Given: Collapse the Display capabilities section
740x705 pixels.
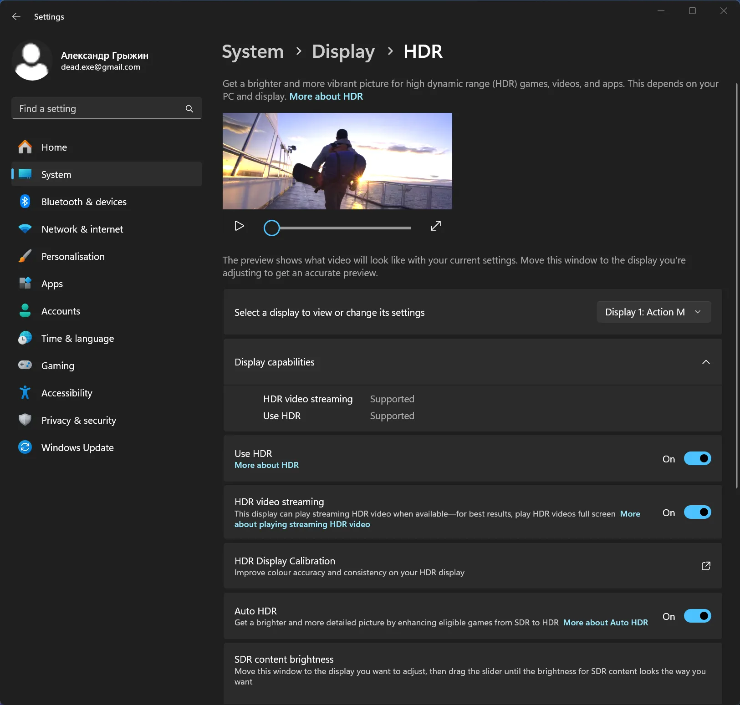Looking at the screenshot, I should [706, 362].
